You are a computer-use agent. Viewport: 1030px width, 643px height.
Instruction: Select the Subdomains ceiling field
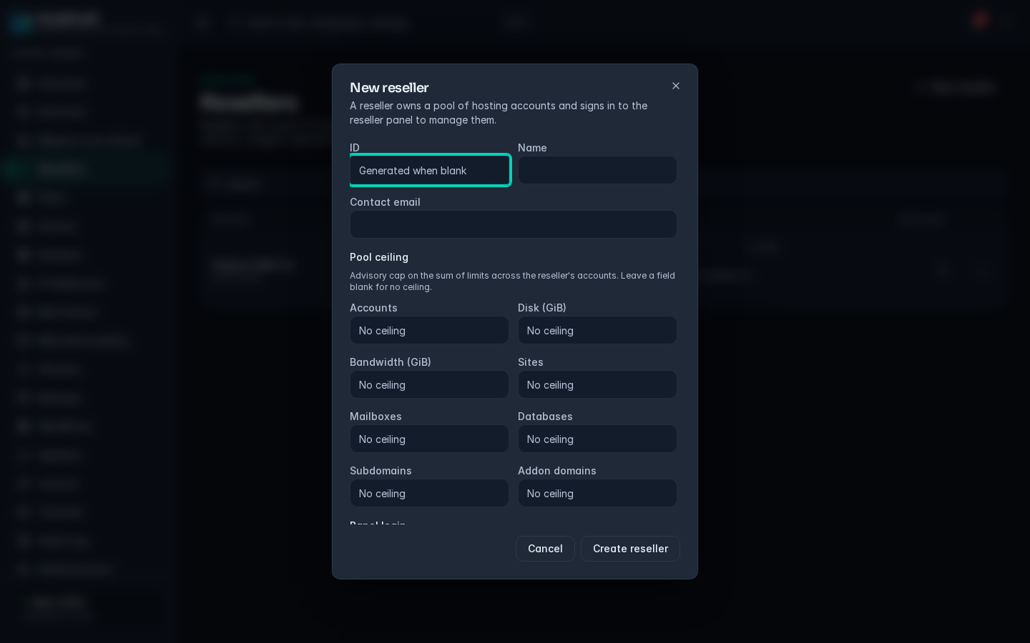pyautogui.click(x=429, y=493)
